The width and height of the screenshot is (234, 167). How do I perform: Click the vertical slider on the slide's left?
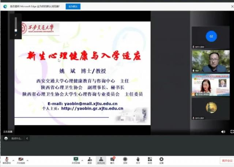[x=15, y=26]
